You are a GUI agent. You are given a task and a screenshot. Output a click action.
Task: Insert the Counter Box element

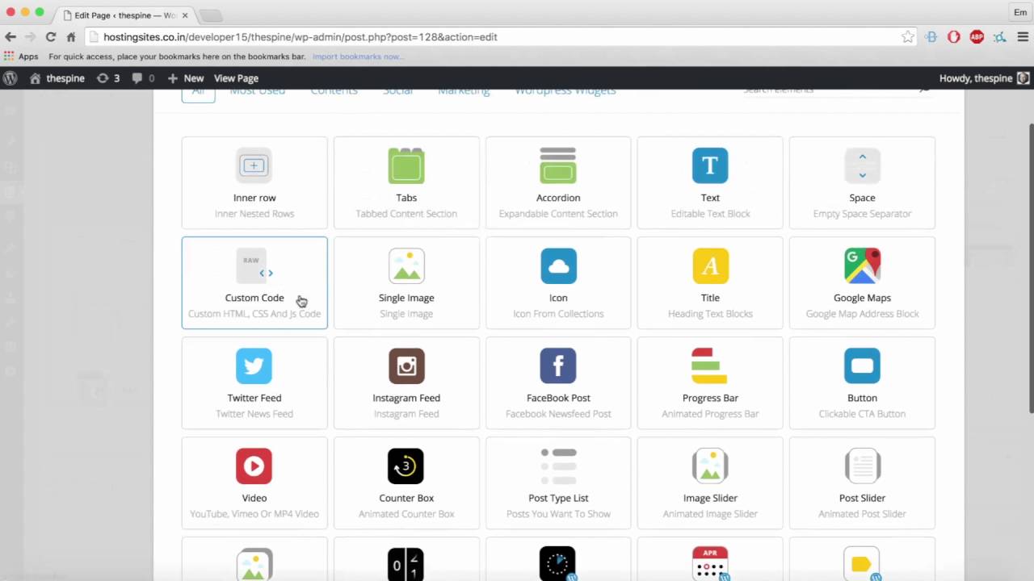[406, 483]
